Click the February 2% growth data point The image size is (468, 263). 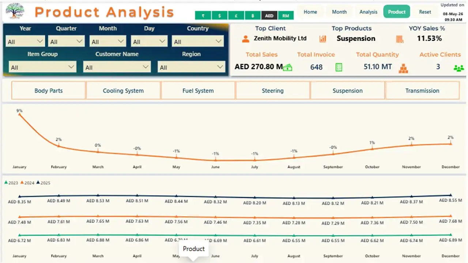click(x=58, y=146)
